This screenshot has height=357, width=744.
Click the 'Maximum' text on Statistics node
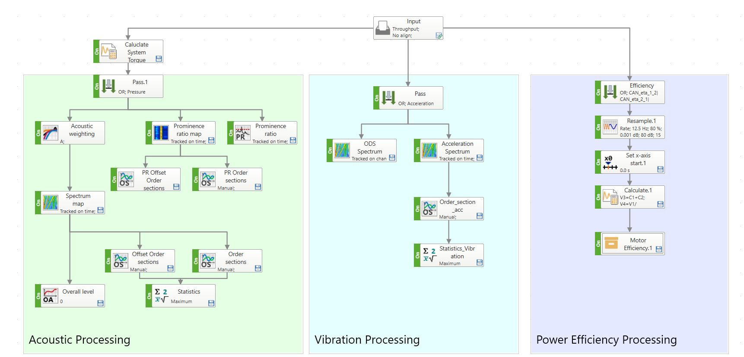point(181,301)
